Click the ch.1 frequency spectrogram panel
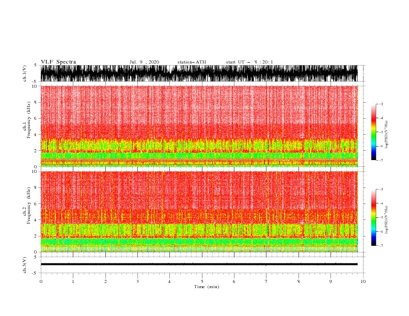409x316 pixels. click(199, 126)
